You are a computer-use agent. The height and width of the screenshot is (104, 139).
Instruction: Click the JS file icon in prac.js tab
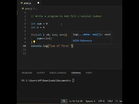pos(22,3)
